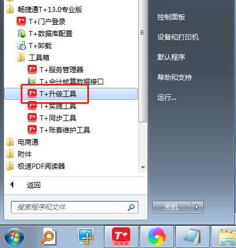Click the T+卸载 uninstall icon
The width and height of the screenshot is (236, 248).
tap(21, 45)
